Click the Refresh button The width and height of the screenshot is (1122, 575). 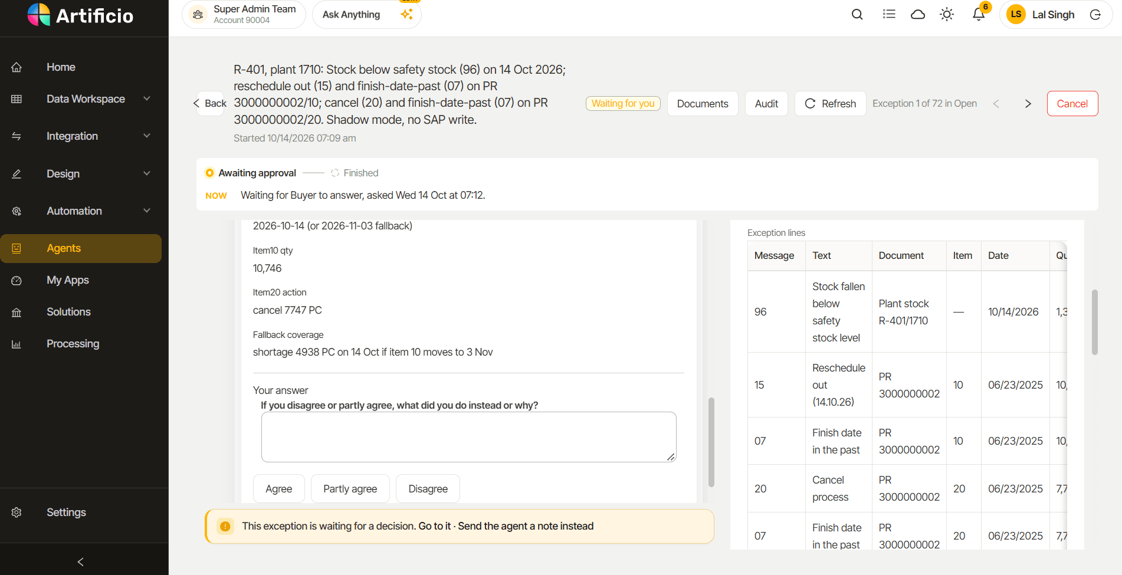pyautogui.click(x=830, y=104)
